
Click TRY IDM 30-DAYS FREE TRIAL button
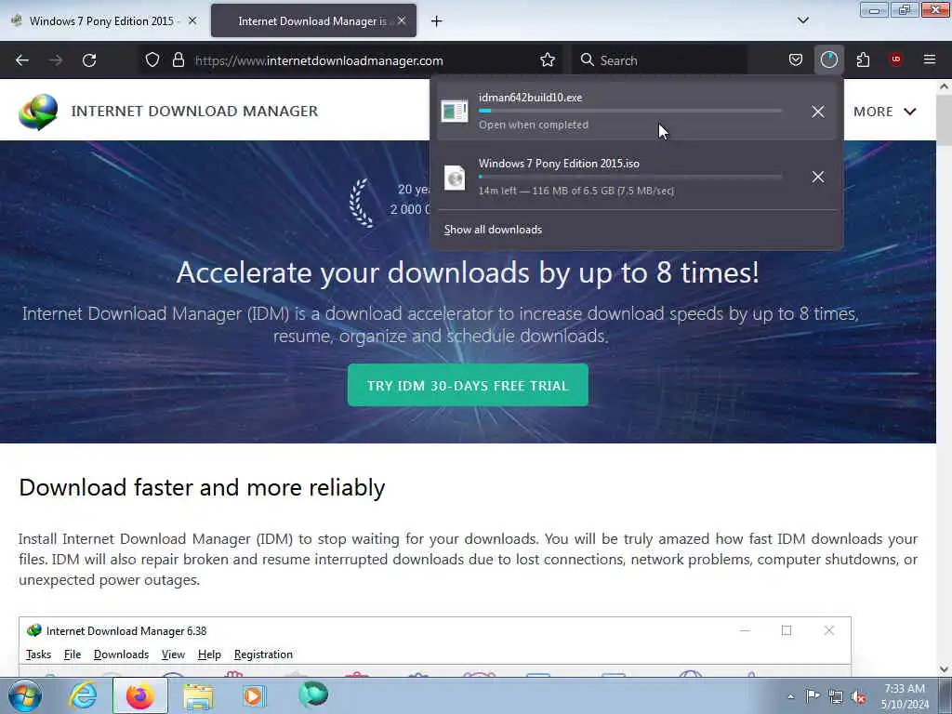[x=468, y=385]
